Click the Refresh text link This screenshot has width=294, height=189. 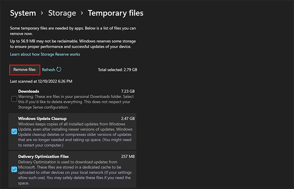48,70
